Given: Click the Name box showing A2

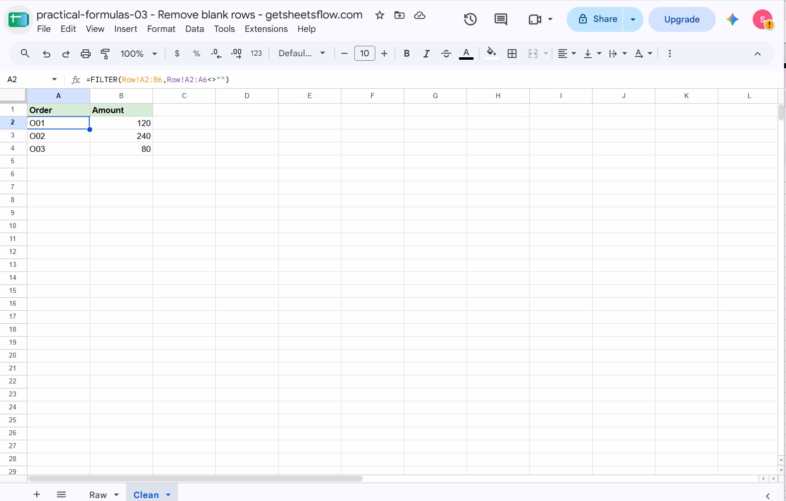Looking at the screenshot, I should tap(32, 80).
